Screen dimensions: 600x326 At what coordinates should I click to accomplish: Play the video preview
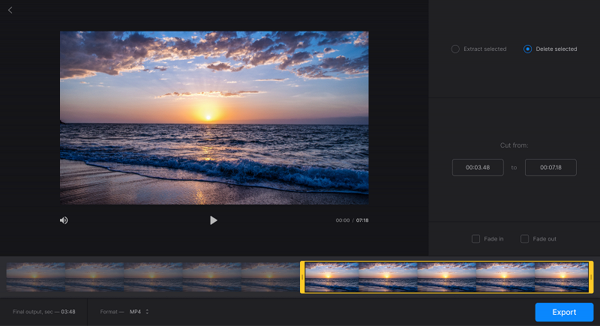point(214,220)
